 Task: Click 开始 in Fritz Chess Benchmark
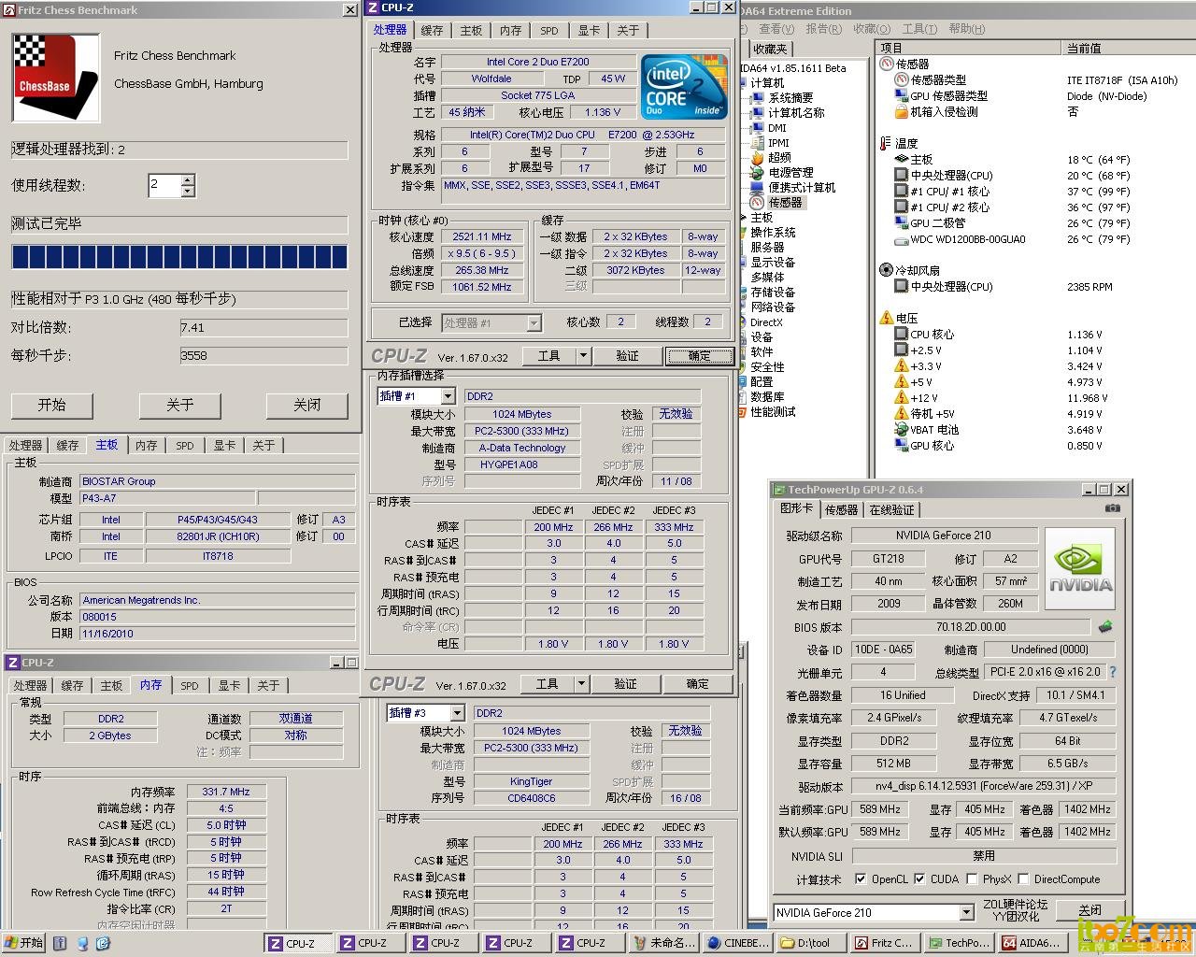tap(52, 405)
